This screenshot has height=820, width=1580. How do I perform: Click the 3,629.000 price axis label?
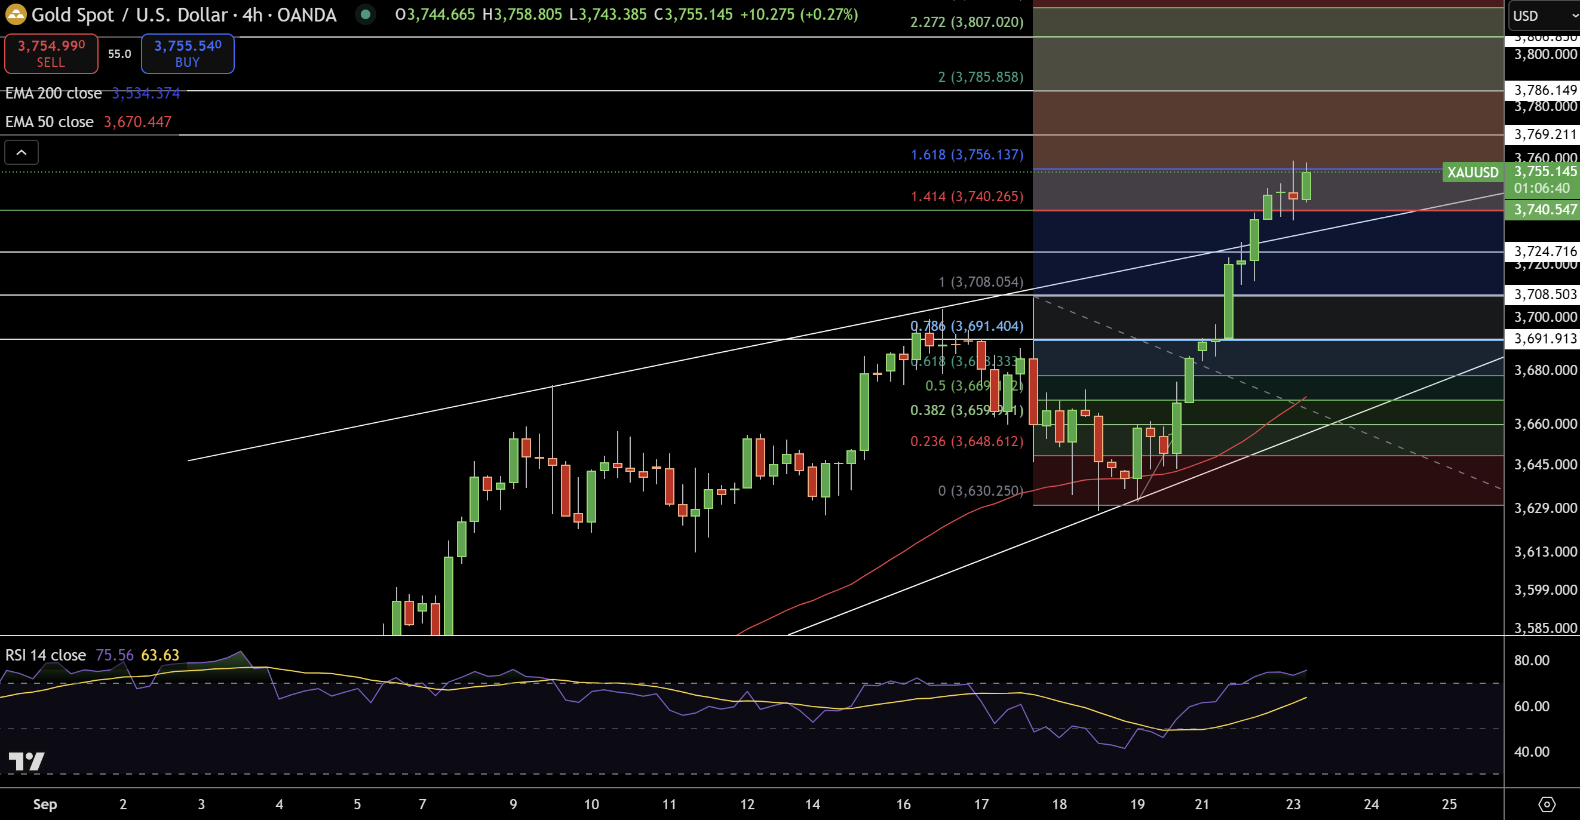1545,508
